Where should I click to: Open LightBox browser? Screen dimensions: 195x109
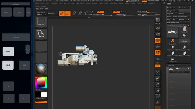tap(53, 13)
